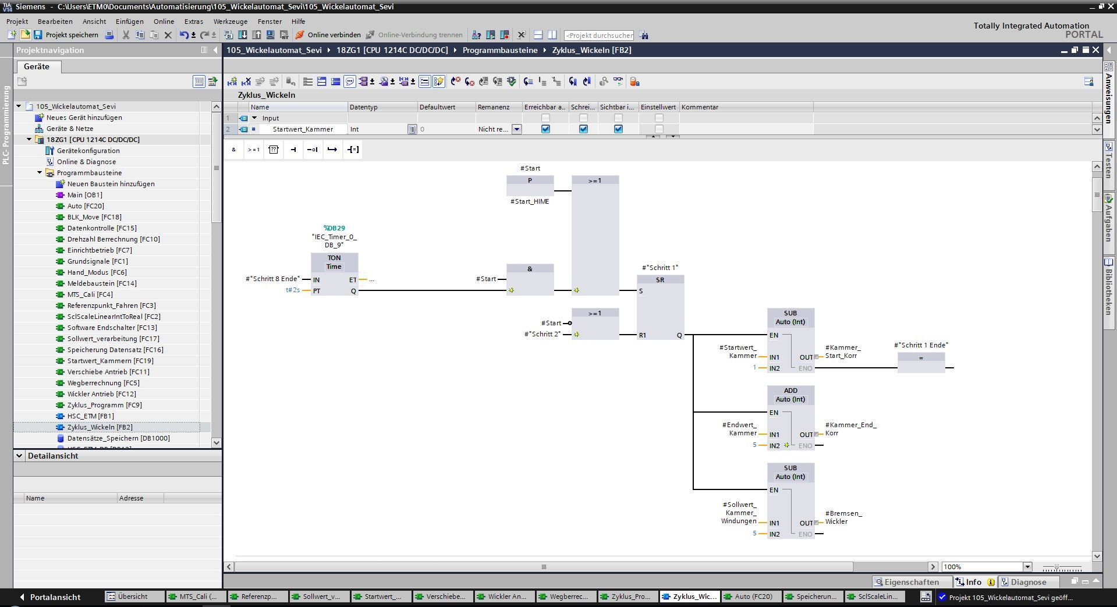
Task: Open the zoom level 100% dropdown
Action: coord(1027,567)
